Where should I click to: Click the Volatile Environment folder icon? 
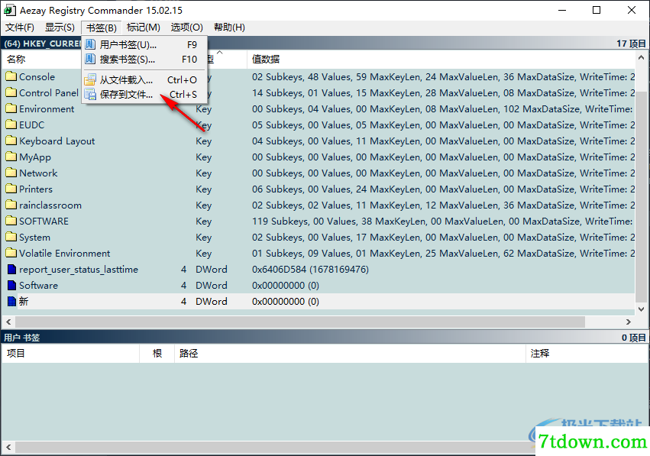[x=11, y=253]
